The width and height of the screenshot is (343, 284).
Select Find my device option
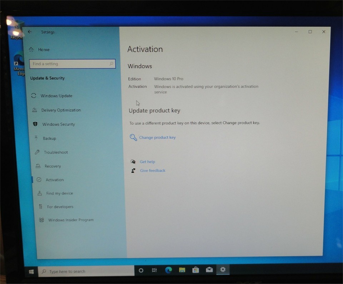59,193
